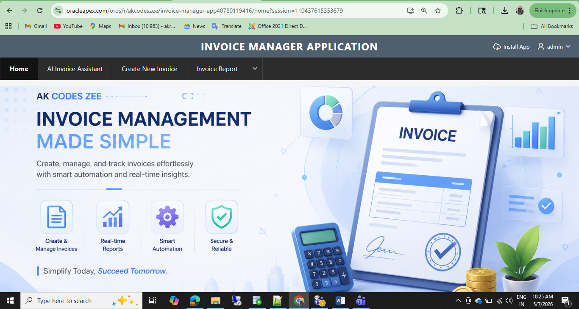Click the install app icon in address bar
579x309 pixels.
[410, 11]
